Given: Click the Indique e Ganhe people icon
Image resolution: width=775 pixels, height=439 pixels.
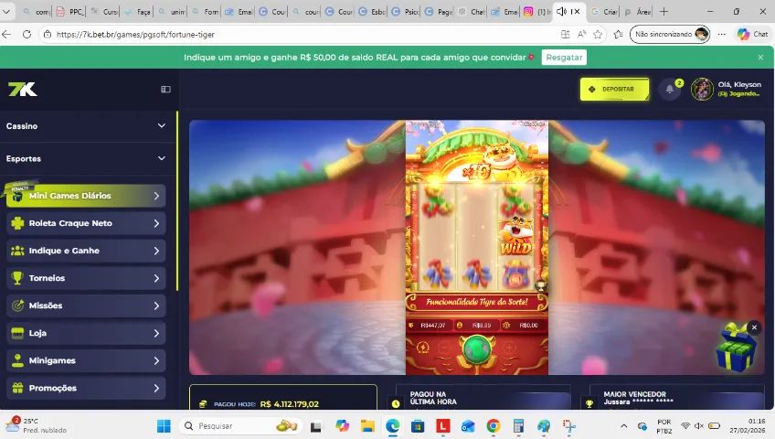Looking at the screenshot, I should click(17, 251).
